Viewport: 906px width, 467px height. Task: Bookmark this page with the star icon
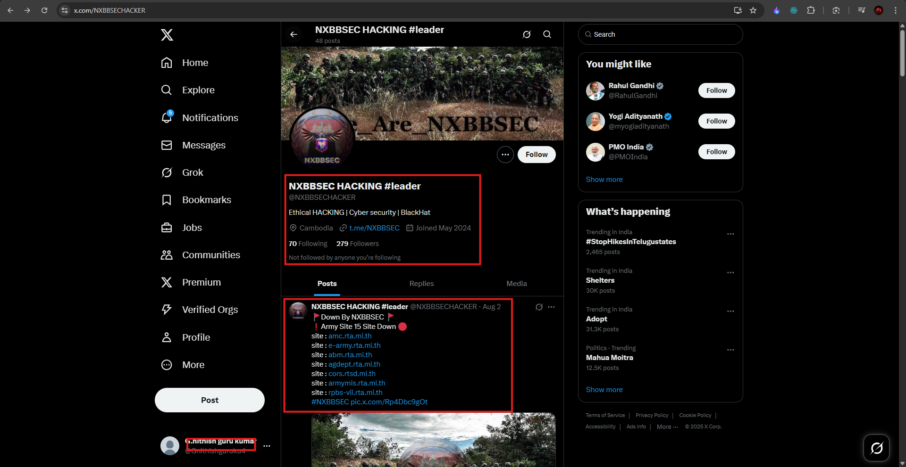pos(753,10)
